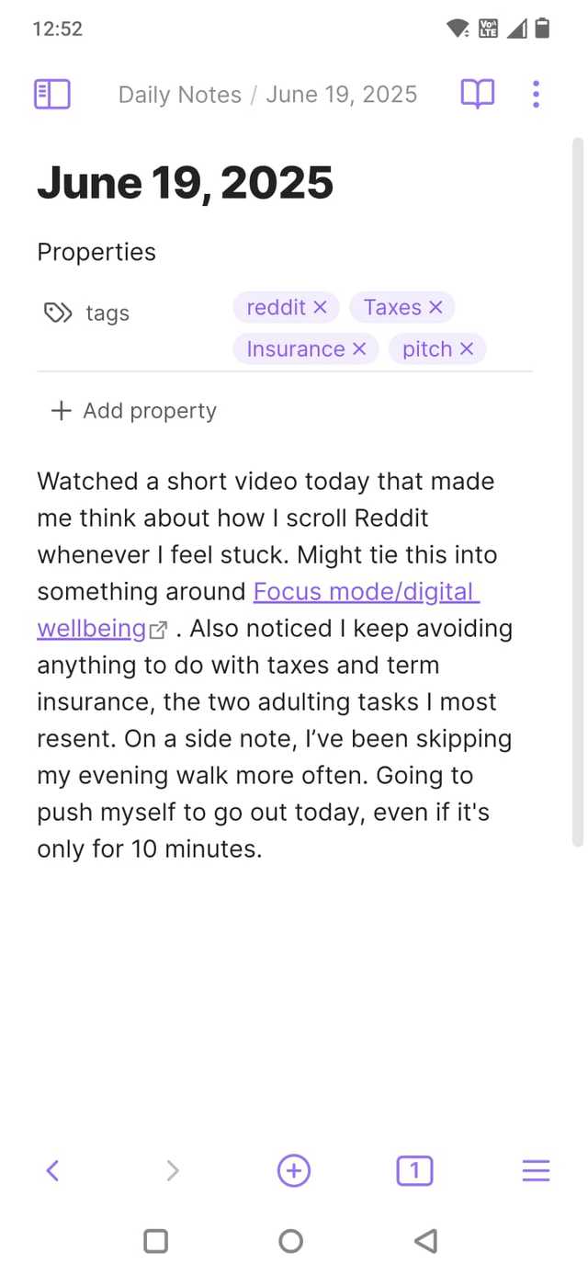Open the hamburger menu at bottom right
This screenshot has width=588, height=1275.
coord(536,1170)
